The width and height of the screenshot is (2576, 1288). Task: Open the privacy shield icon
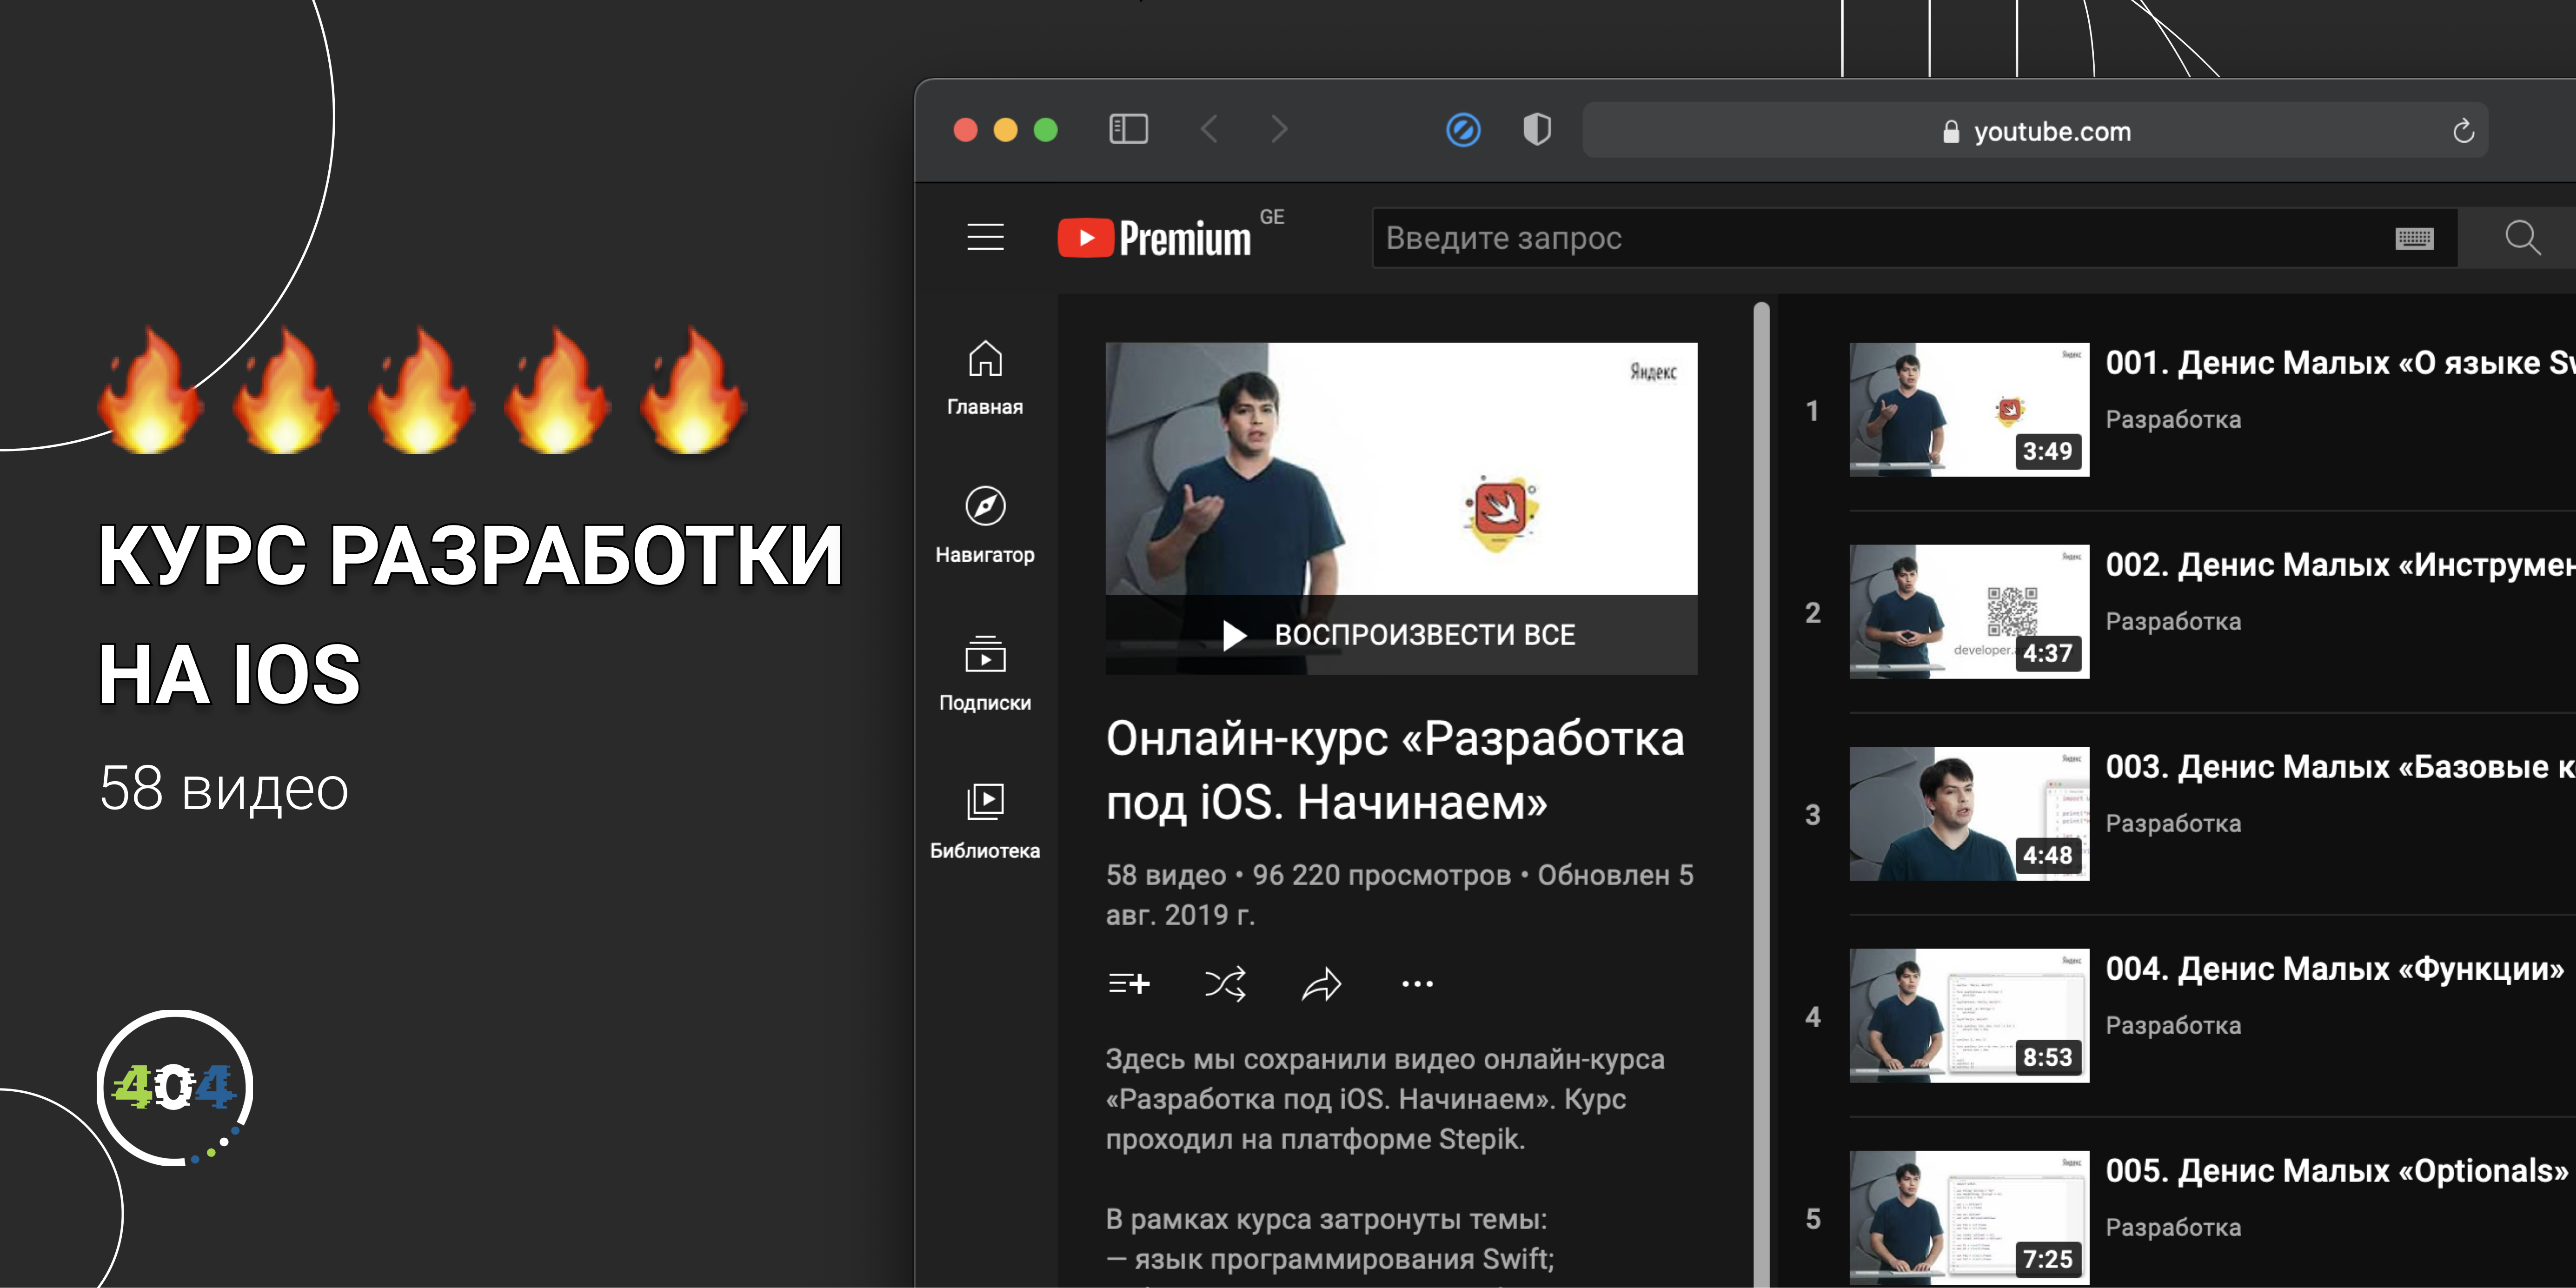(1537, 129)
